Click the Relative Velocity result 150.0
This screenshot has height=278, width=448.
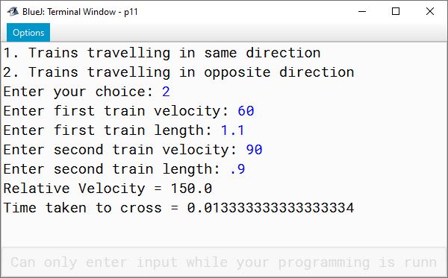point(191,189)
